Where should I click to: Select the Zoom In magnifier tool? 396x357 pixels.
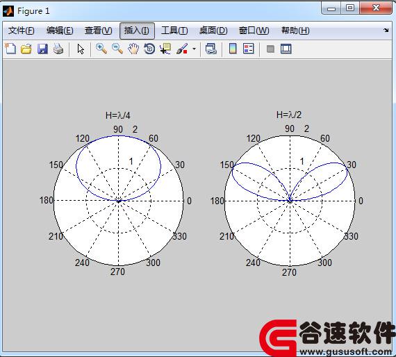coord(101,49)
